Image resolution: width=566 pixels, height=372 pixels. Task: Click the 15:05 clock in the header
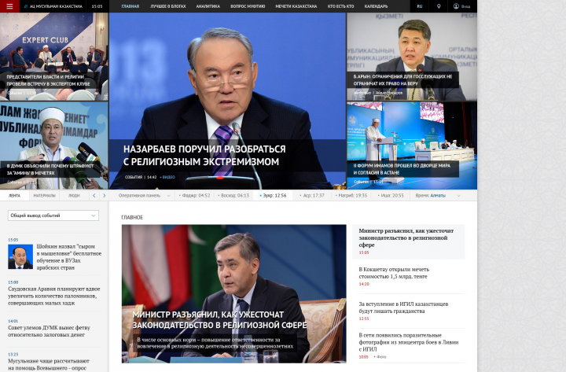tap(97, 6)
